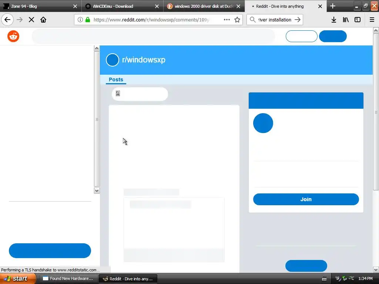
Task: Click the main page scrollbar thumb
Action: pyautogui.click(x=376, y=112)
